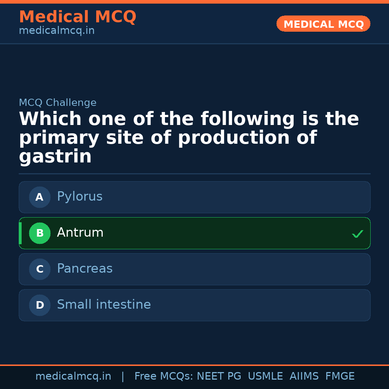The width and height of the screenshot is (389, 389).
Task: Click the MCQ Challenge heading
Action: [58, 102]
